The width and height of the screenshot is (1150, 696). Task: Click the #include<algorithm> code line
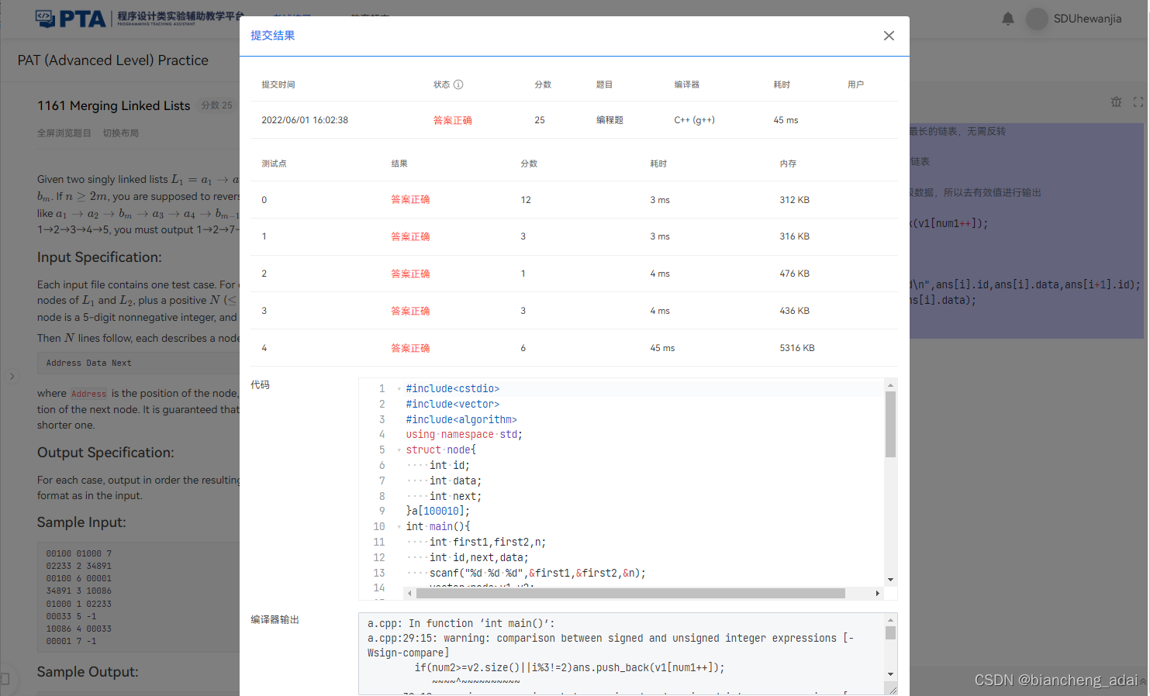point(461,419)
